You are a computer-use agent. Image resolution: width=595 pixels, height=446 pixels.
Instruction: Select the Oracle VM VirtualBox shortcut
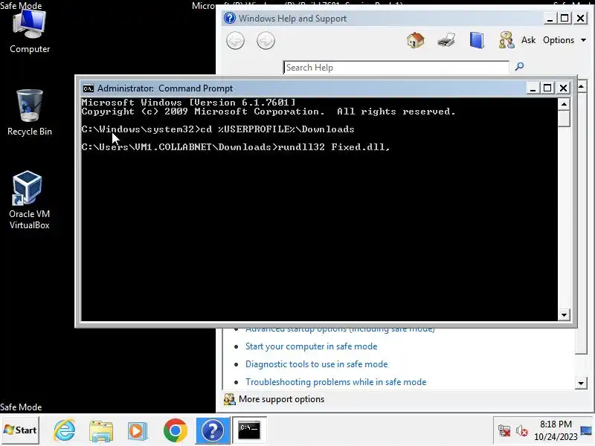pyautogui.click(x=30, y=200)
